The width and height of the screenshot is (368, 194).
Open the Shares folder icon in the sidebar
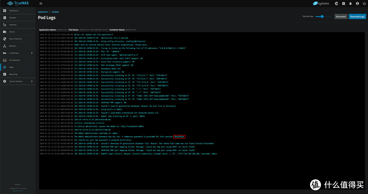[x=5, y=32]
